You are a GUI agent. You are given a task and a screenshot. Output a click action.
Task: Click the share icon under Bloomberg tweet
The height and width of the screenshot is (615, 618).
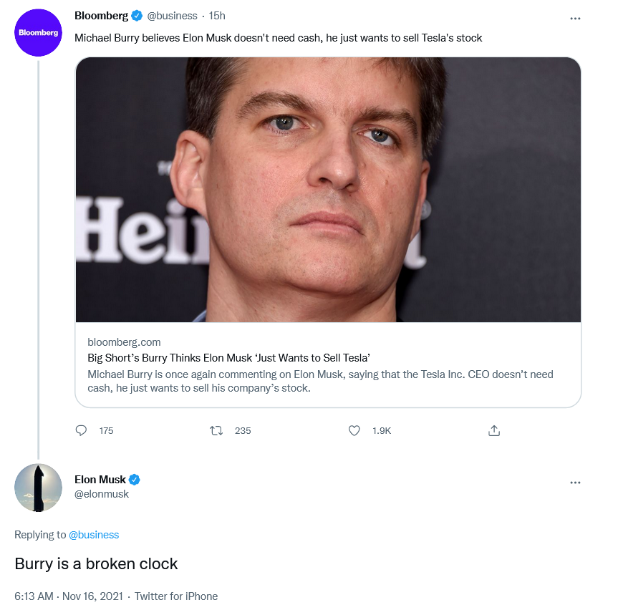pos(493,430)
